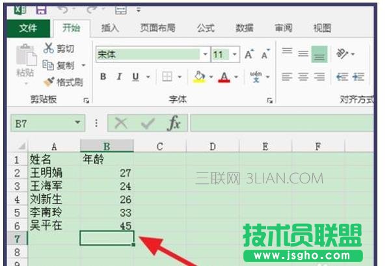Open the 文件 (File) tab
This screenshot has width=391, height=266.
click(28, 28)
